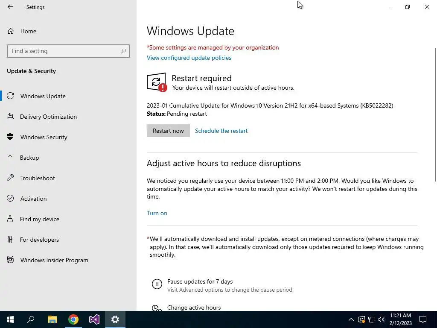The width and height of the screenshot is (437, 328).
Task: Launch Google Chrome from taskbar
Action: (73, 319)
